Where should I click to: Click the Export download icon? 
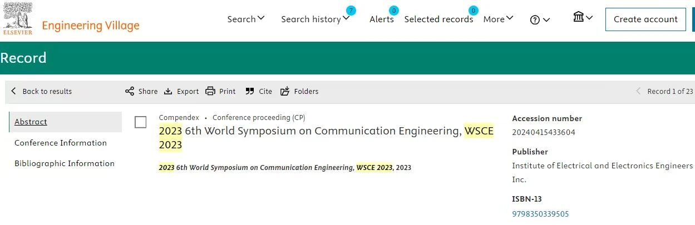[168, 91]
